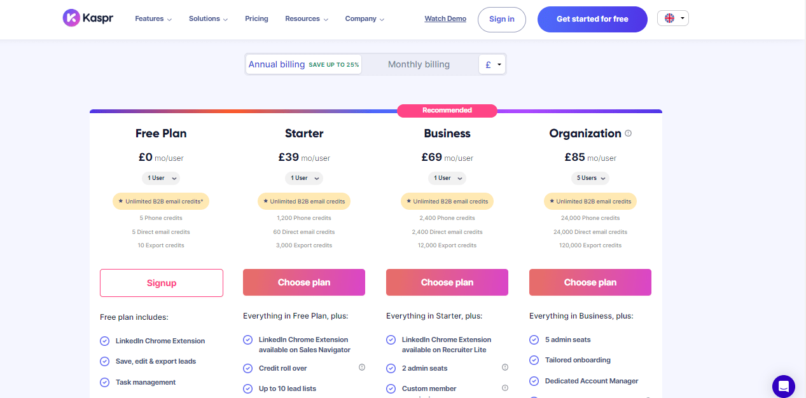Open the 1 User dropdown under Starter
This screenshot has height=398, width=806.
(303, 178)
